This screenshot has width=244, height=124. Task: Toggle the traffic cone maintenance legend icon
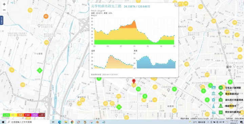[x=213, y=106]
